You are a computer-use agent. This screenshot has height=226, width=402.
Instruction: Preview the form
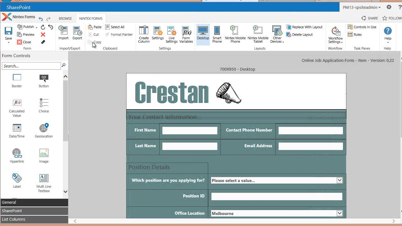[x=26, y=35]
